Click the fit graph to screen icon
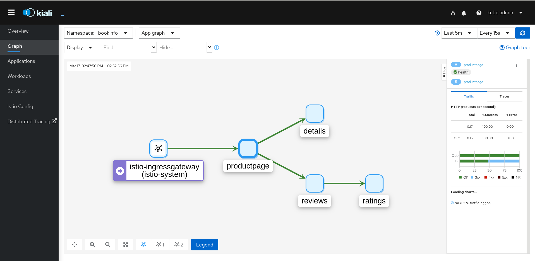535x261 pixels. [126, 245]
